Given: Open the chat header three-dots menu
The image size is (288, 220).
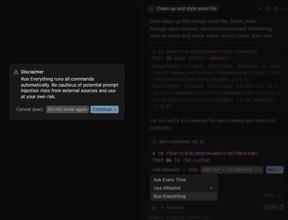Looking at the screenshot, I should (284, 9).
